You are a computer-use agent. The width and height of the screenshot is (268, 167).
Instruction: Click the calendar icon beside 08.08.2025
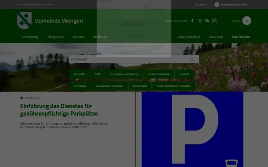click(22, 98)
